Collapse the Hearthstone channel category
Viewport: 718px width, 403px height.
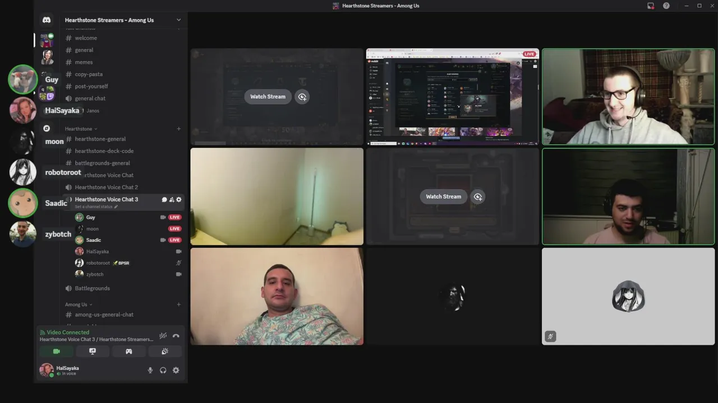(x=81, y=129)
